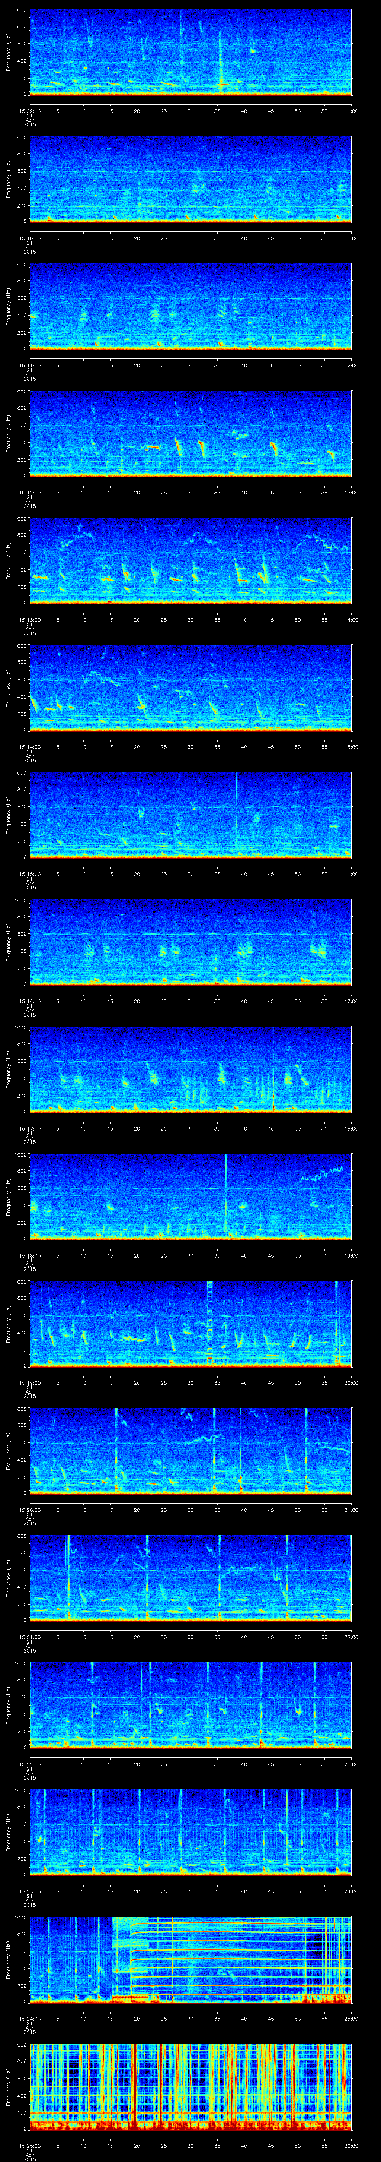The image size is (381, 2162).
Task: Click the 25:00 end time label
Action: point(351,2018)
